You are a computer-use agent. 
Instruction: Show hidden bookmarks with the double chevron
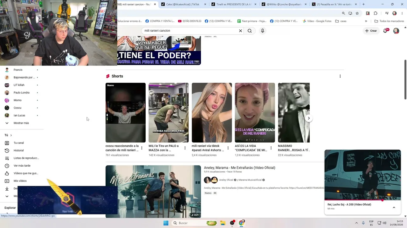366,21
